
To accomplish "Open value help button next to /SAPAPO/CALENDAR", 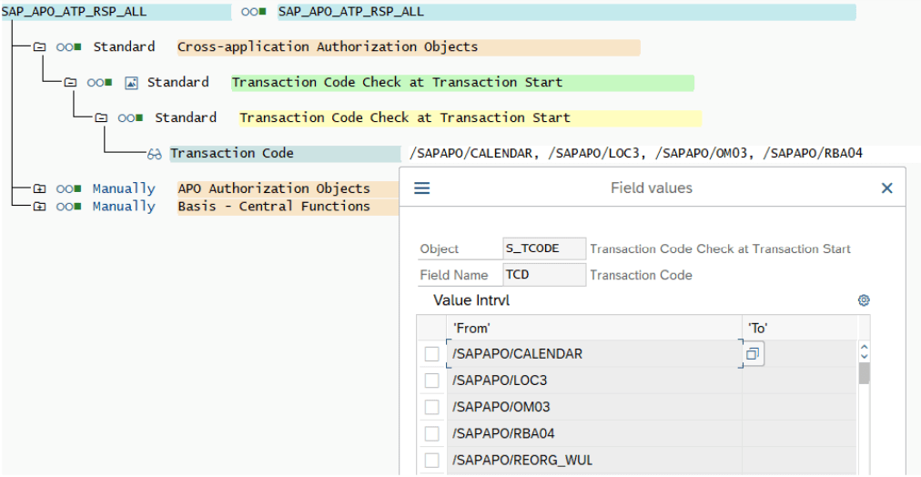I will [754, 354].
